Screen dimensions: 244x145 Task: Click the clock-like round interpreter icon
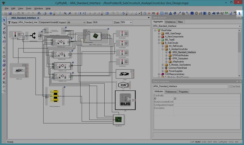click(x=196, y=13)
